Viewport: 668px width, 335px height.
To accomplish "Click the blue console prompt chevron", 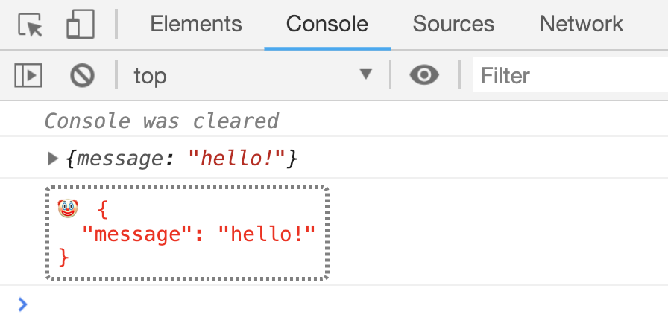I will click(22, 304).
